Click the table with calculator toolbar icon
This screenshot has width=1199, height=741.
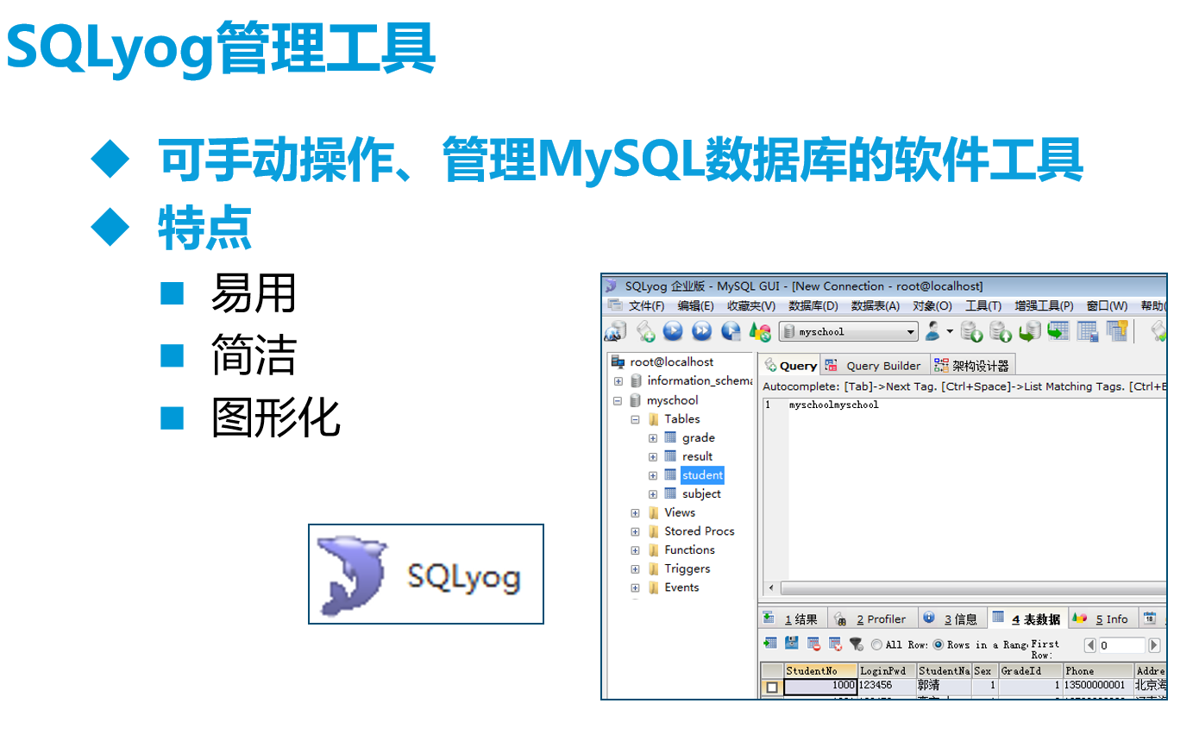click(x=1088, y=331)
